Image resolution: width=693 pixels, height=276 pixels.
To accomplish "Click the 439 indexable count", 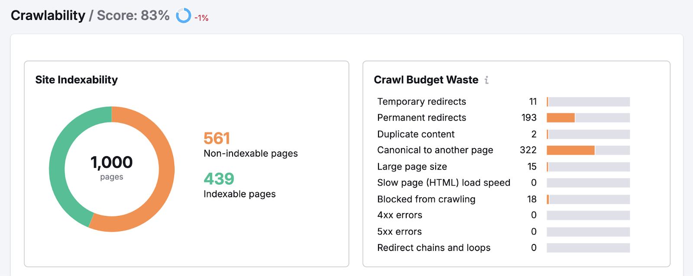I will (x=219, y=179).
